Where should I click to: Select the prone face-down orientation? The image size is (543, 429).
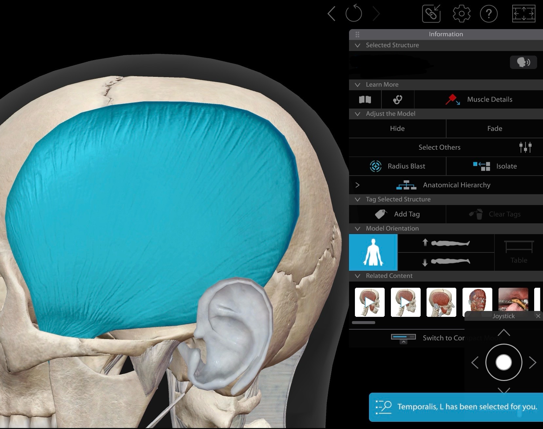446,262
